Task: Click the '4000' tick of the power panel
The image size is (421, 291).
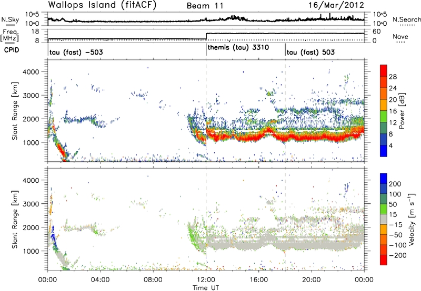Action: click(31, 72)
